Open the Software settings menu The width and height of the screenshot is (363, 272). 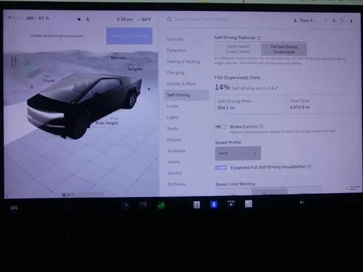click(x=176, y=184)
